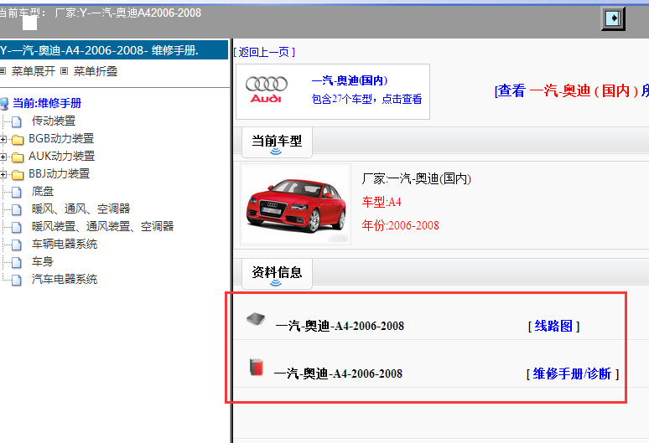649x443 pixels.
Task: Expand the BBJ动力装置 tree node
Action: click(3, 175)
